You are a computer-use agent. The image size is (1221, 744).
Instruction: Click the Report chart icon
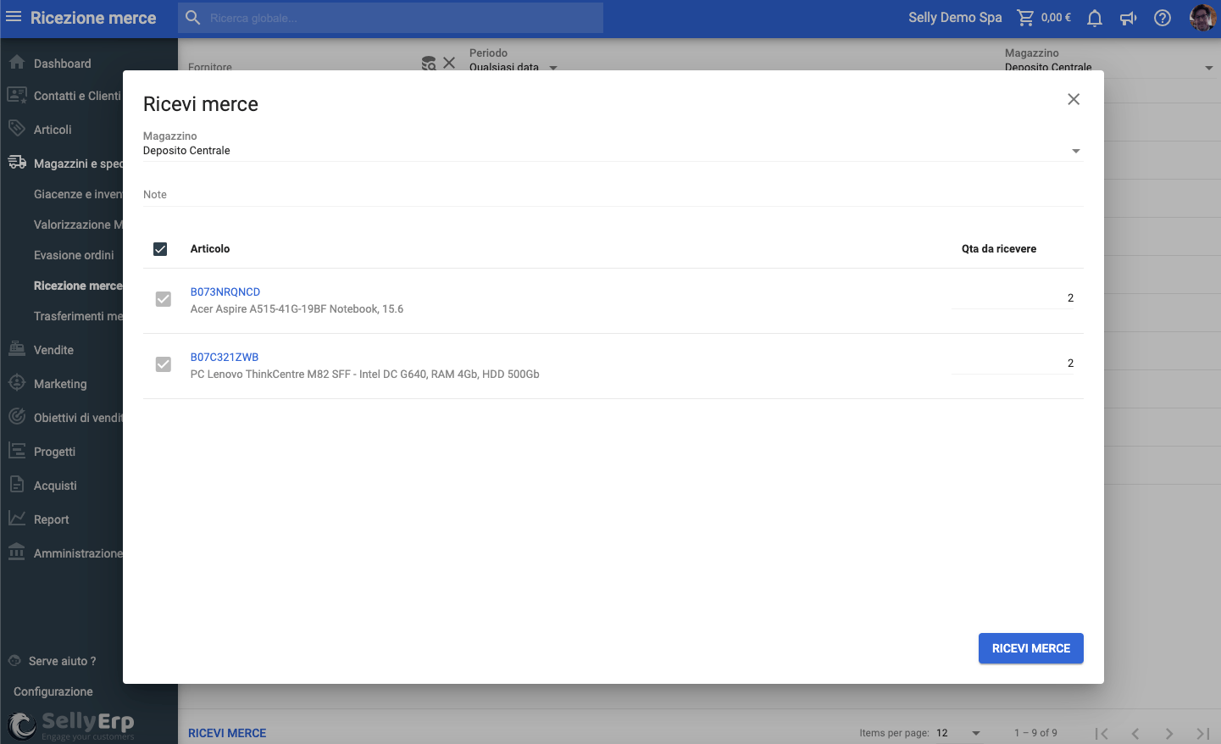point(17,518)
